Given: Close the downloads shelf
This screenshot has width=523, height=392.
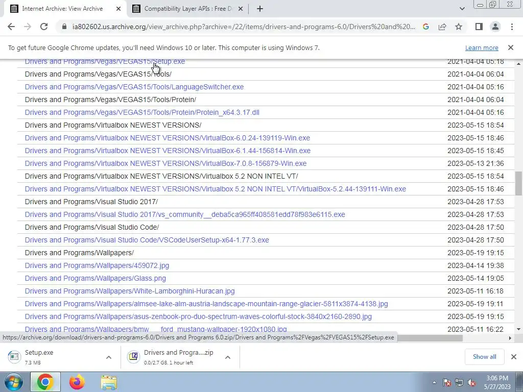Looking at the screenshot, I should (x=514, y=357).
